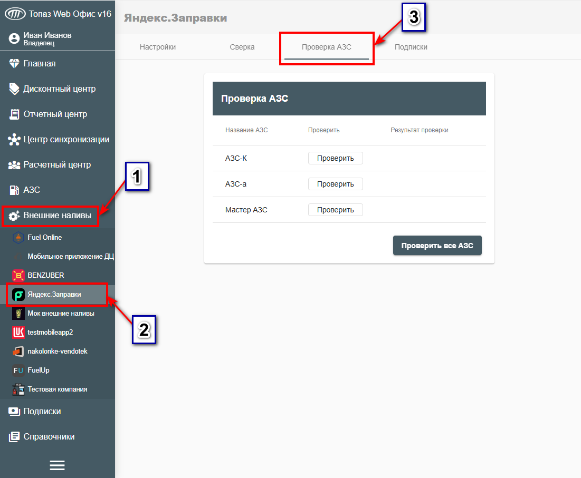Switch to the Проверка АЗС tab
Image resolution: width=581 pixels, height=478 pixels.
click(327, 47)
